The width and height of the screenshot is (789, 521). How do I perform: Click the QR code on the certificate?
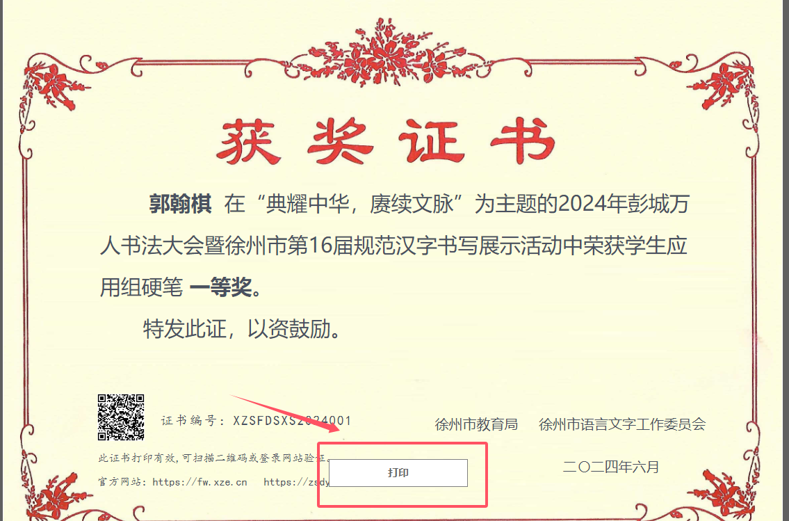click(x=121, y=417)
